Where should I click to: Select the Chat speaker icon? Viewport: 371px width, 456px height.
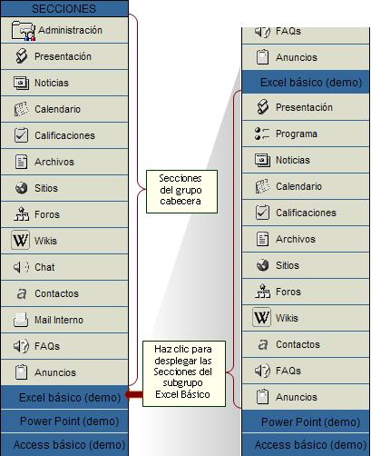coord(21,267)
